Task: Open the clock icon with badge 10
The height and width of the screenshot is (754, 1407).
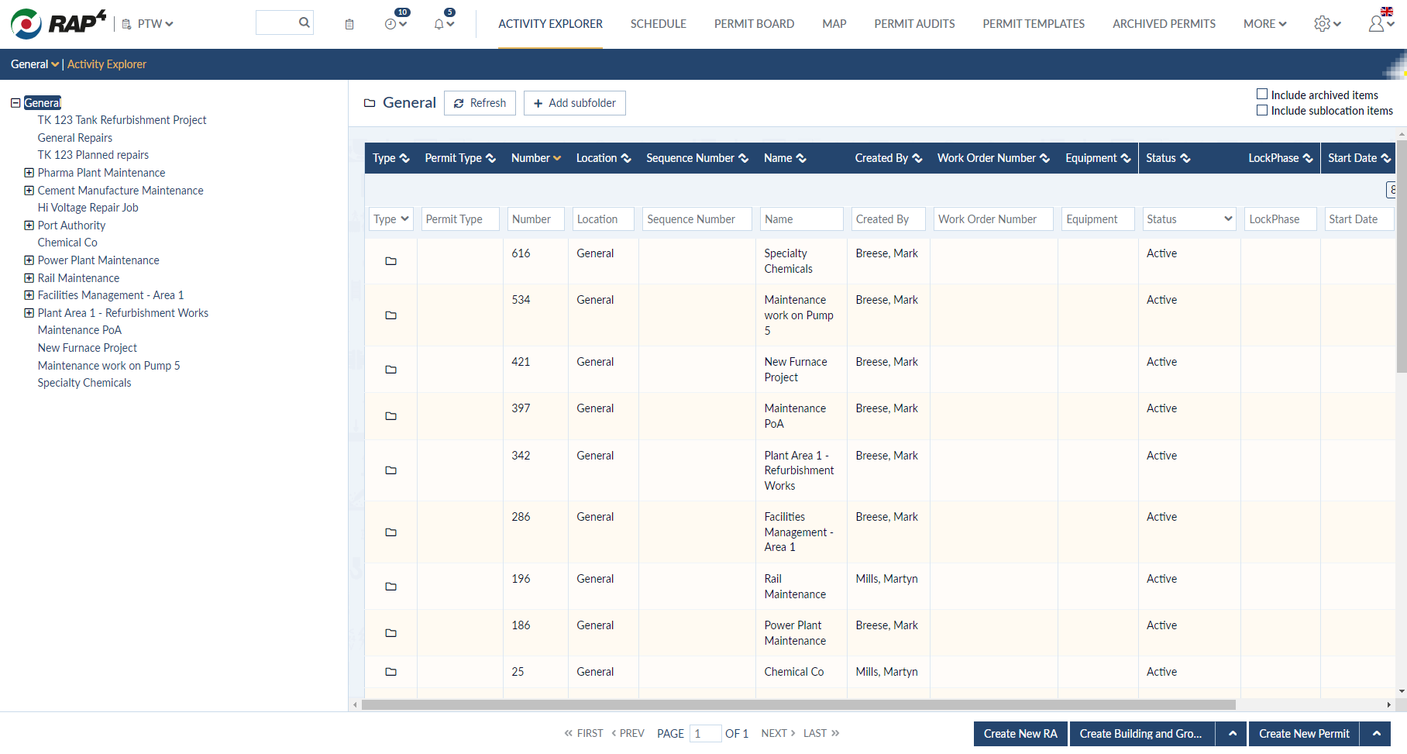Action: [392, 24]
